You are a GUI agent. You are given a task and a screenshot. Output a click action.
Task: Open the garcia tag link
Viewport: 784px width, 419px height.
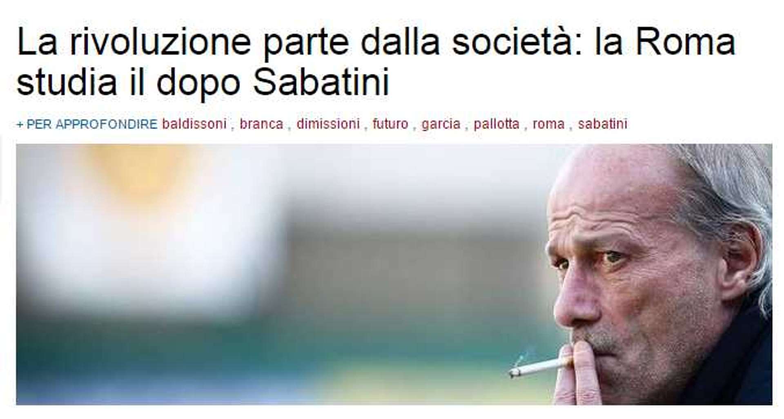441,124
